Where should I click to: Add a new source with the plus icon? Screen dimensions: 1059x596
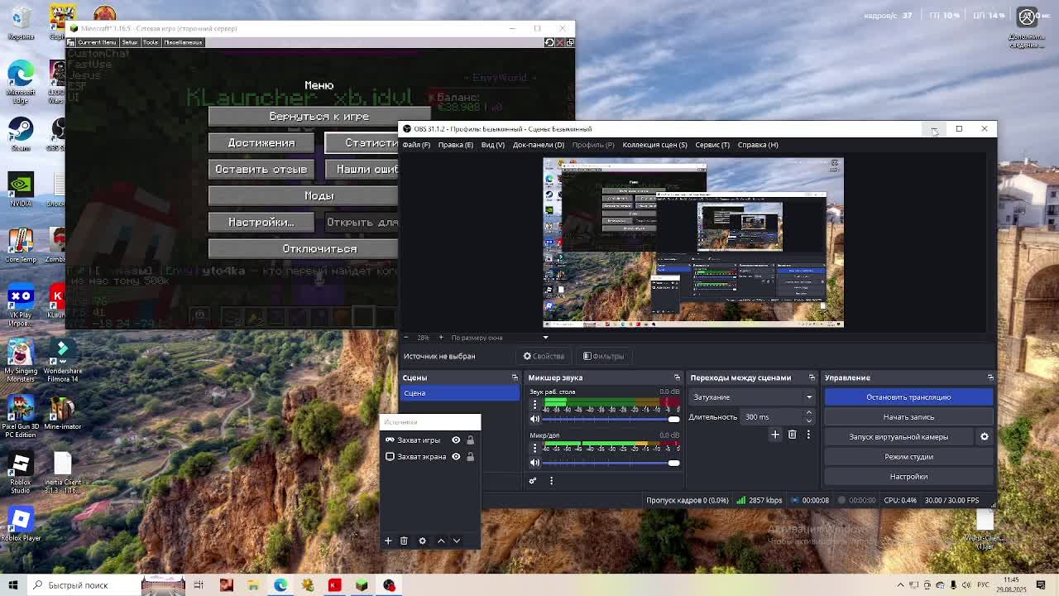[x=387, y=541]
